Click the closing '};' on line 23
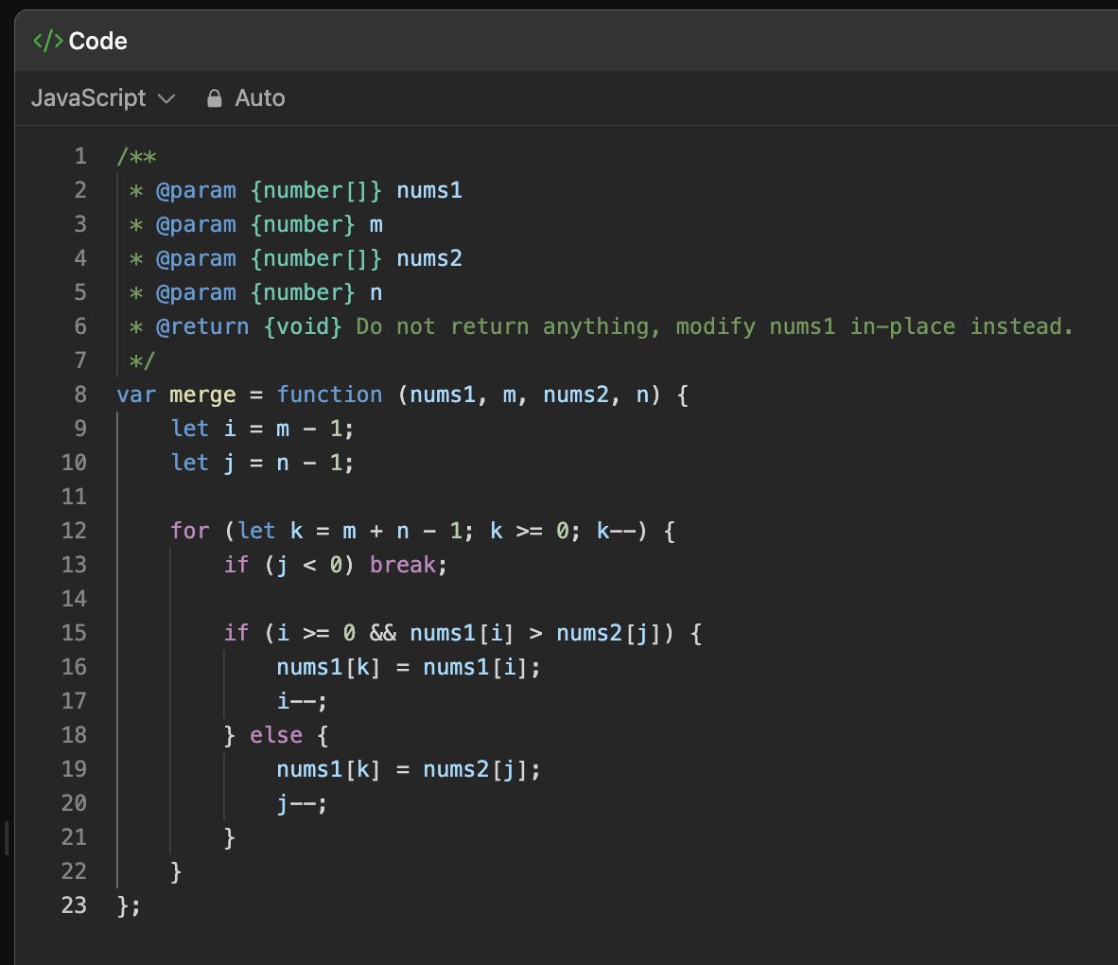Screen dimensions: 1118x965 pyautogui.click(x=129, y=905)
